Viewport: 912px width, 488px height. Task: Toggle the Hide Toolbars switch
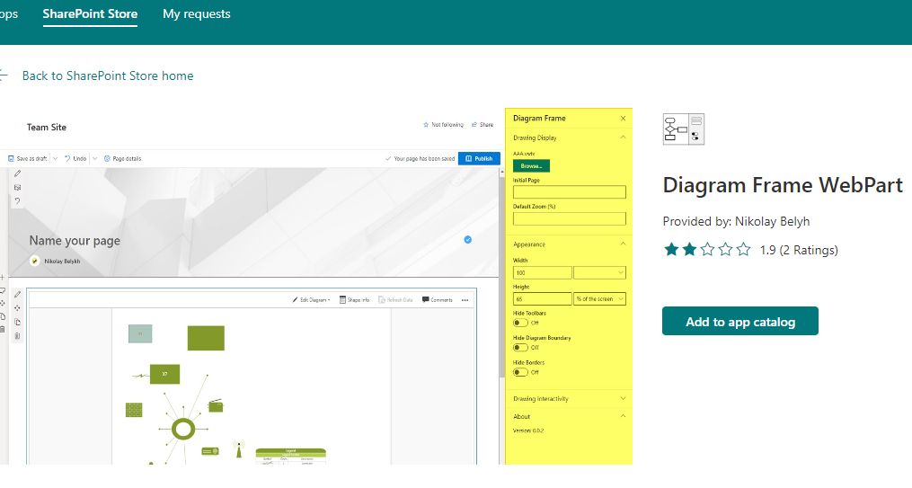520,323
